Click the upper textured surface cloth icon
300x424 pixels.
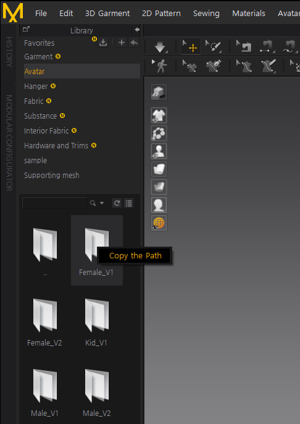click(x=159, y=169)
